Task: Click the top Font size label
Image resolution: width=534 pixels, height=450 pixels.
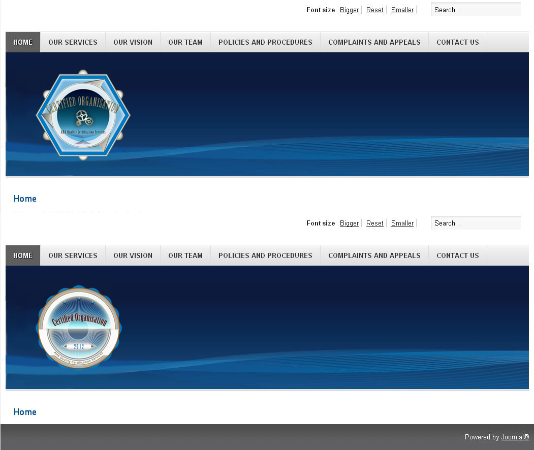Action: (321, 10)
